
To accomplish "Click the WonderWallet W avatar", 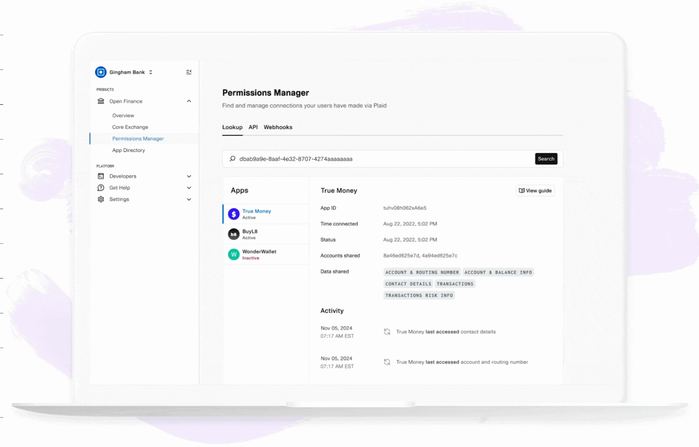I will point(234,254).
